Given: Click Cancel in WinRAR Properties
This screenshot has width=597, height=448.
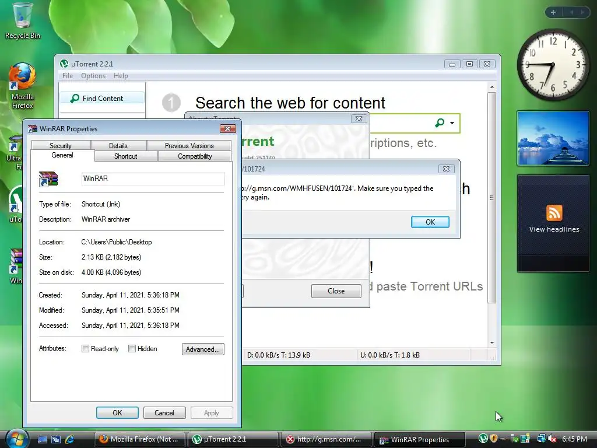Looking at the screenshot, I should 164,413.
